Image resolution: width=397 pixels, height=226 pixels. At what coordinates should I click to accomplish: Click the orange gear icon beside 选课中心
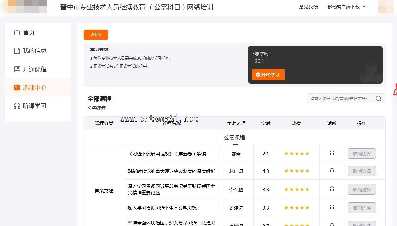tap(17, 88)
